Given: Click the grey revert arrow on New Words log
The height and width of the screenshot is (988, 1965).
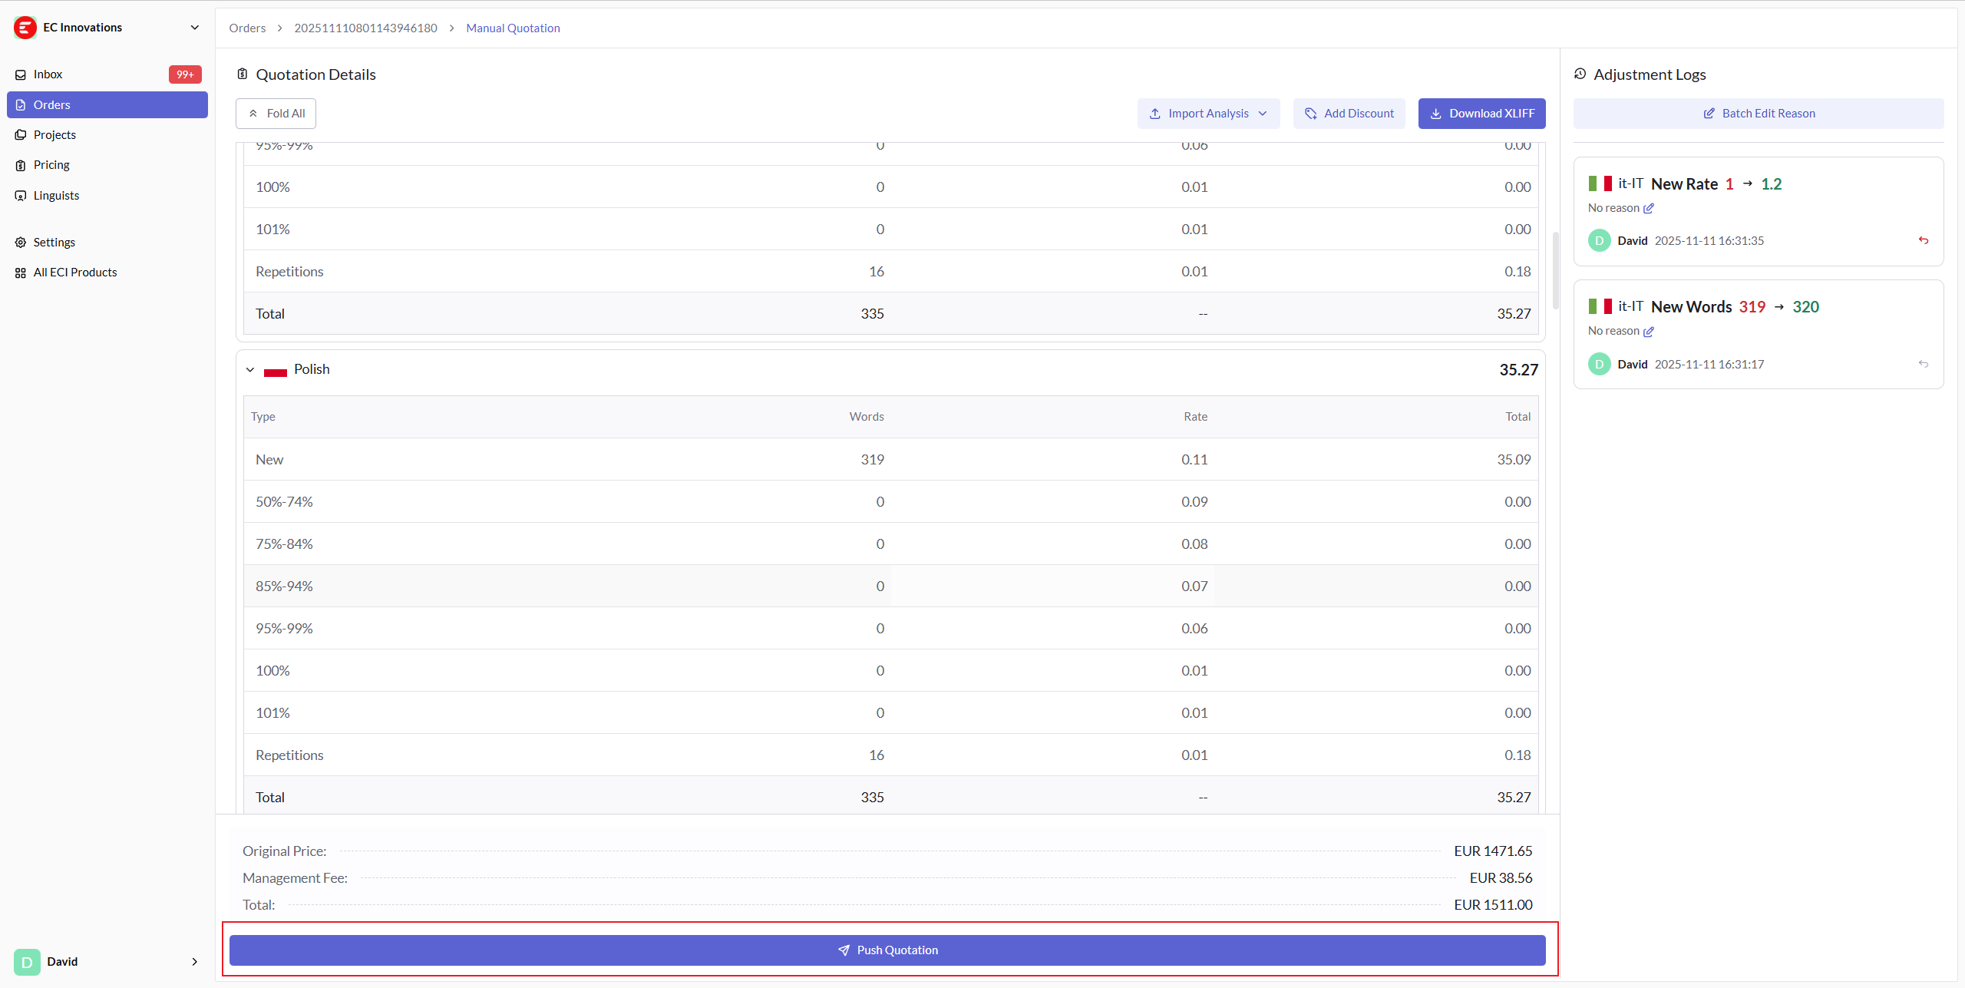Looking at the screenshot, I should click(x=1923, y=364).
